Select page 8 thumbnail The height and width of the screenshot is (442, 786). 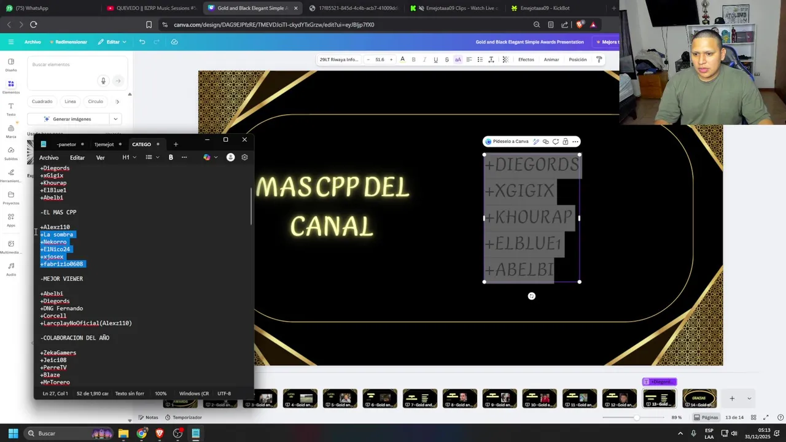[x=459, y=398]
